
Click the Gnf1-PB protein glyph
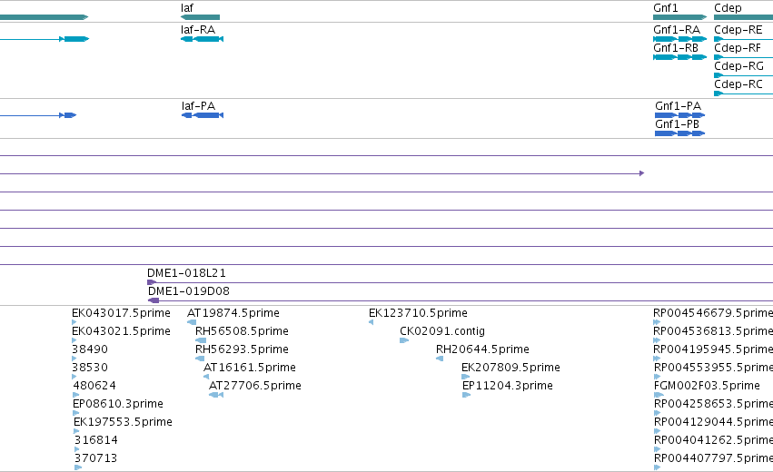(679, 133)
